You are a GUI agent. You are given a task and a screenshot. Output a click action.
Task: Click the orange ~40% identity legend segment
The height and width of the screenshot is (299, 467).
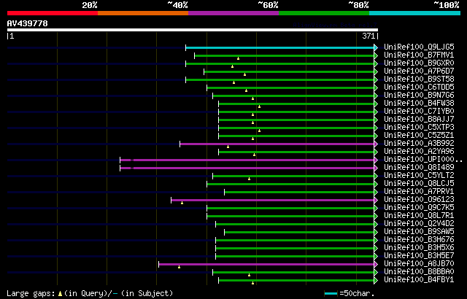[143, 13]
